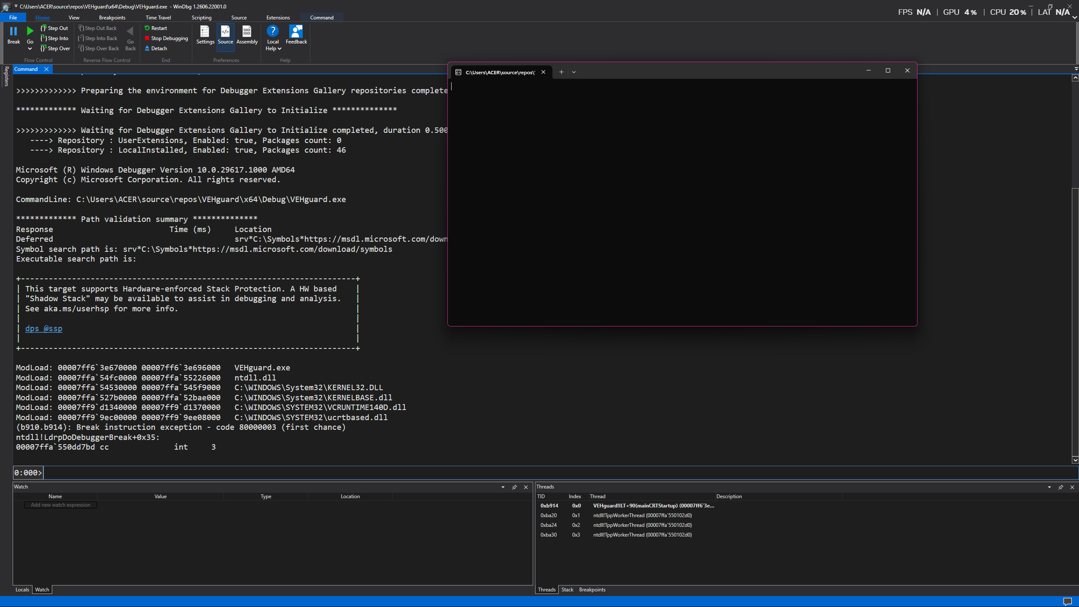Restart the debugging session
Image resolution: width=1079 pixels, height=607 pixels.
(x=156, y=28)
